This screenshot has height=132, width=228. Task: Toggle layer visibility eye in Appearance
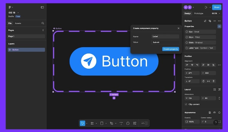214,113
